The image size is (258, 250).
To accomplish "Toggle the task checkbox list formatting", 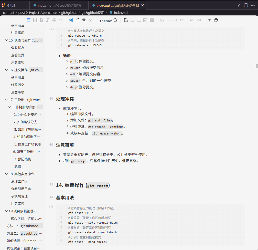I will (145, 20).
